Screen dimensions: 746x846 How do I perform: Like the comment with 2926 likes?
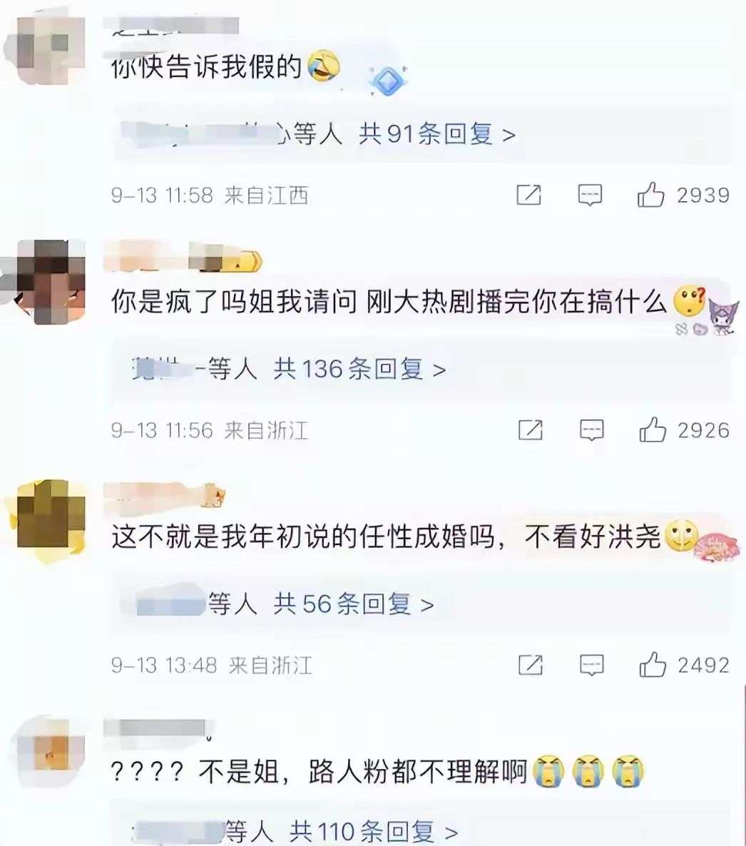coord(653,429)
